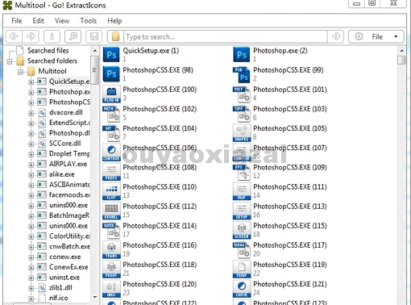
Task: Select the QuickSetup.exe (1) Ps icon
Action: [x=111, y=55]
